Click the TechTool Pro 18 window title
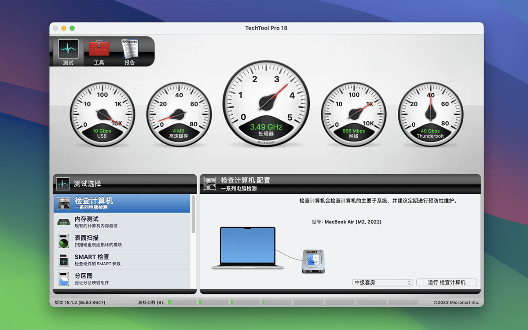 click(x=266, y=28)
